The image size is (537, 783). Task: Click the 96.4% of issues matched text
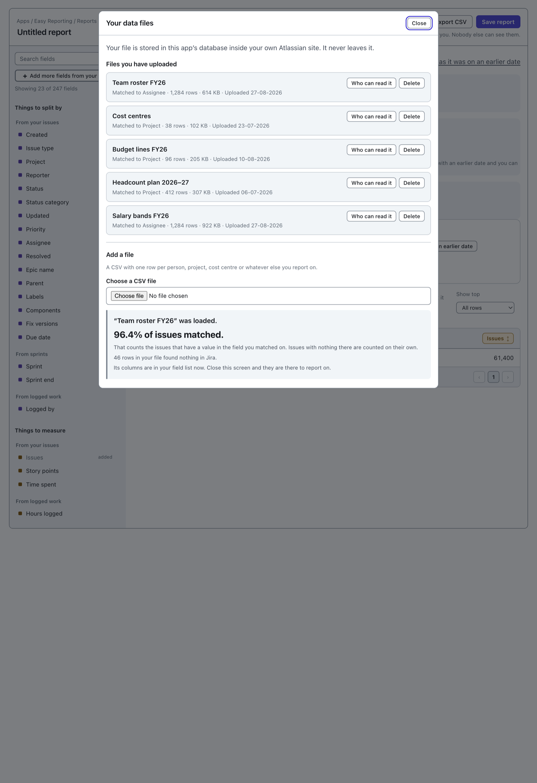tap(168, 335)
